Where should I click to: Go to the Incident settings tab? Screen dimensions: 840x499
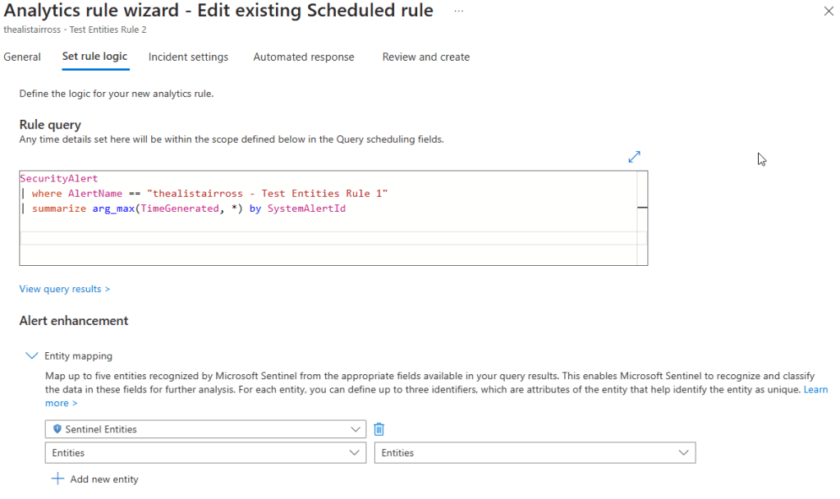click(188, 57)
